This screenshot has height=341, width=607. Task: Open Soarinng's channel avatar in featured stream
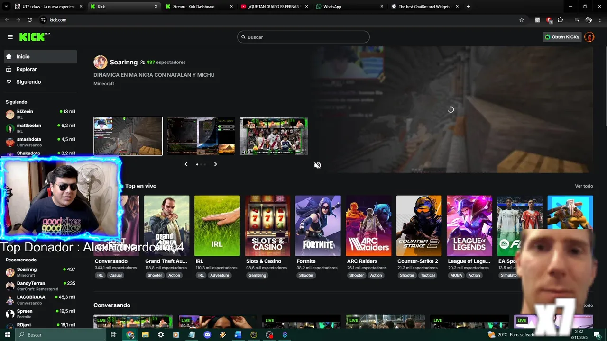point(101,62)
